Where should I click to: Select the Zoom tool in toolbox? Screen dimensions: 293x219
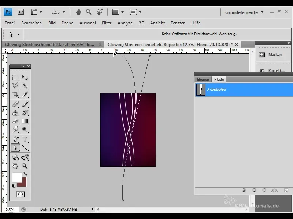[x=25, y=166]
